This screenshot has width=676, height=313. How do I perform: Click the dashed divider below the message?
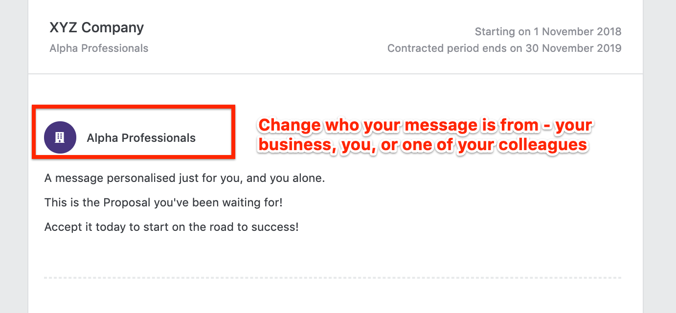(333, 278)
